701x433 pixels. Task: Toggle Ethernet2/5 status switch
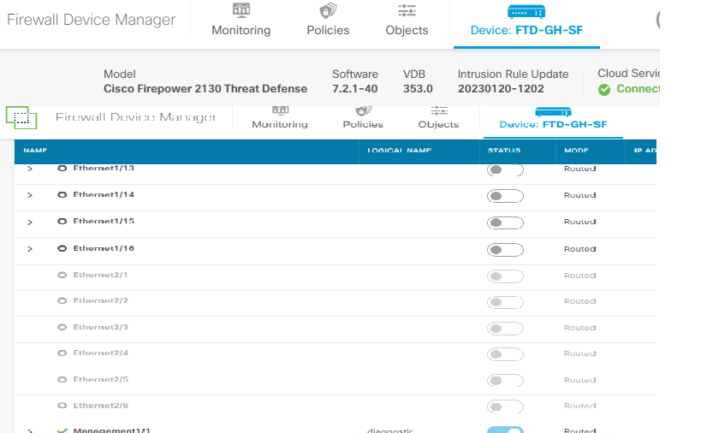pyautogui.click(x=505, y=380)
